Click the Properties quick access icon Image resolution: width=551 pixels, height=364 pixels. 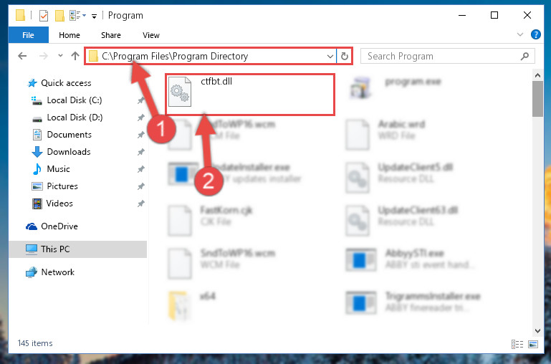[x=44, y=16]
